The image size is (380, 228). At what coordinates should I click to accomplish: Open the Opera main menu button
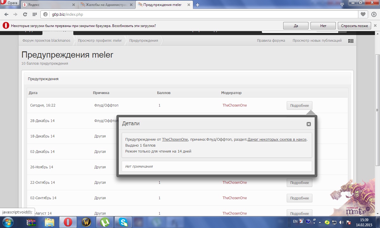[9, 3]
